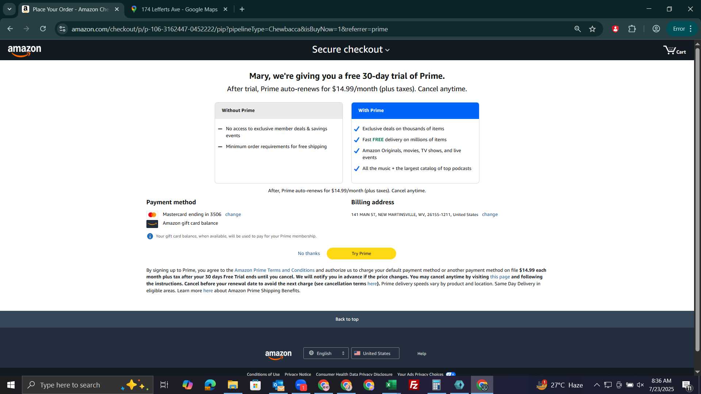The height and width of the screenshot is (394, 701).
Task: Open Microsoft Store from taskbar
Action: (255, 385)
